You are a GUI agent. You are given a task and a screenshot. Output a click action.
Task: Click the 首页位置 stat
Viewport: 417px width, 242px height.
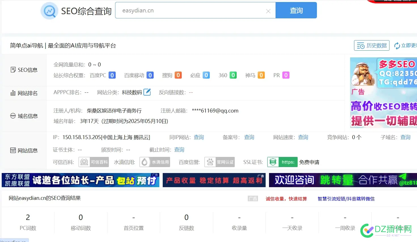tap(134, 222)
